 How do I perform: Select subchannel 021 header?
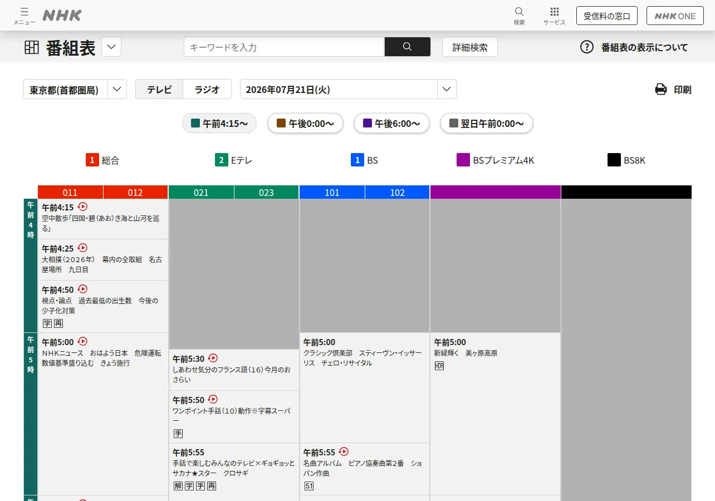201,193
